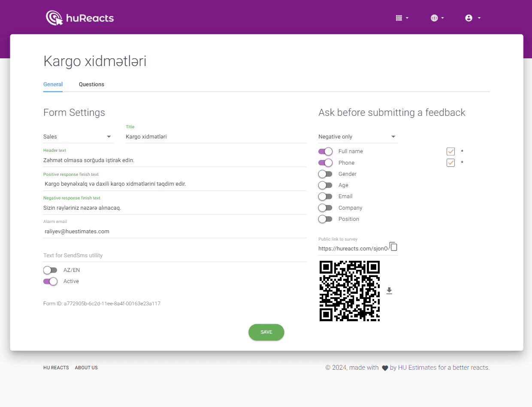Open the HU REACTS footer link
Viewport: 532px width, 407px height.
[x=56, y=368]
